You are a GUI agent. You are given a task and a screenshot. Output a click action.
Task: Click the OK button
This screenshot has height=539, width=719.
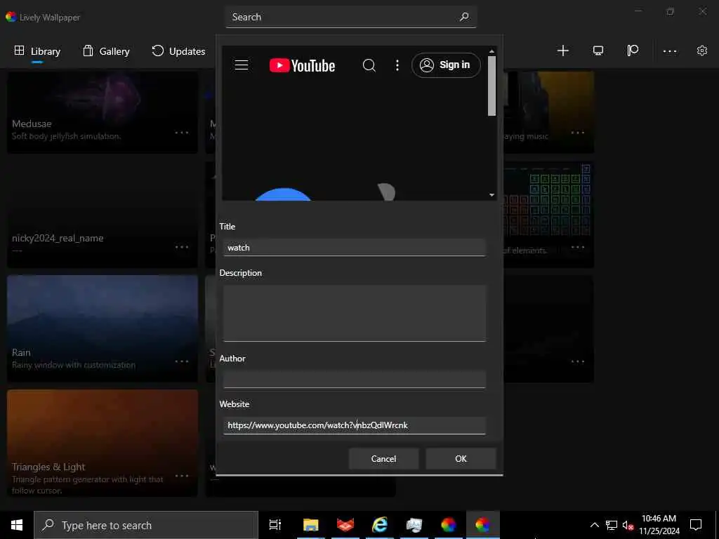(461, 459)
